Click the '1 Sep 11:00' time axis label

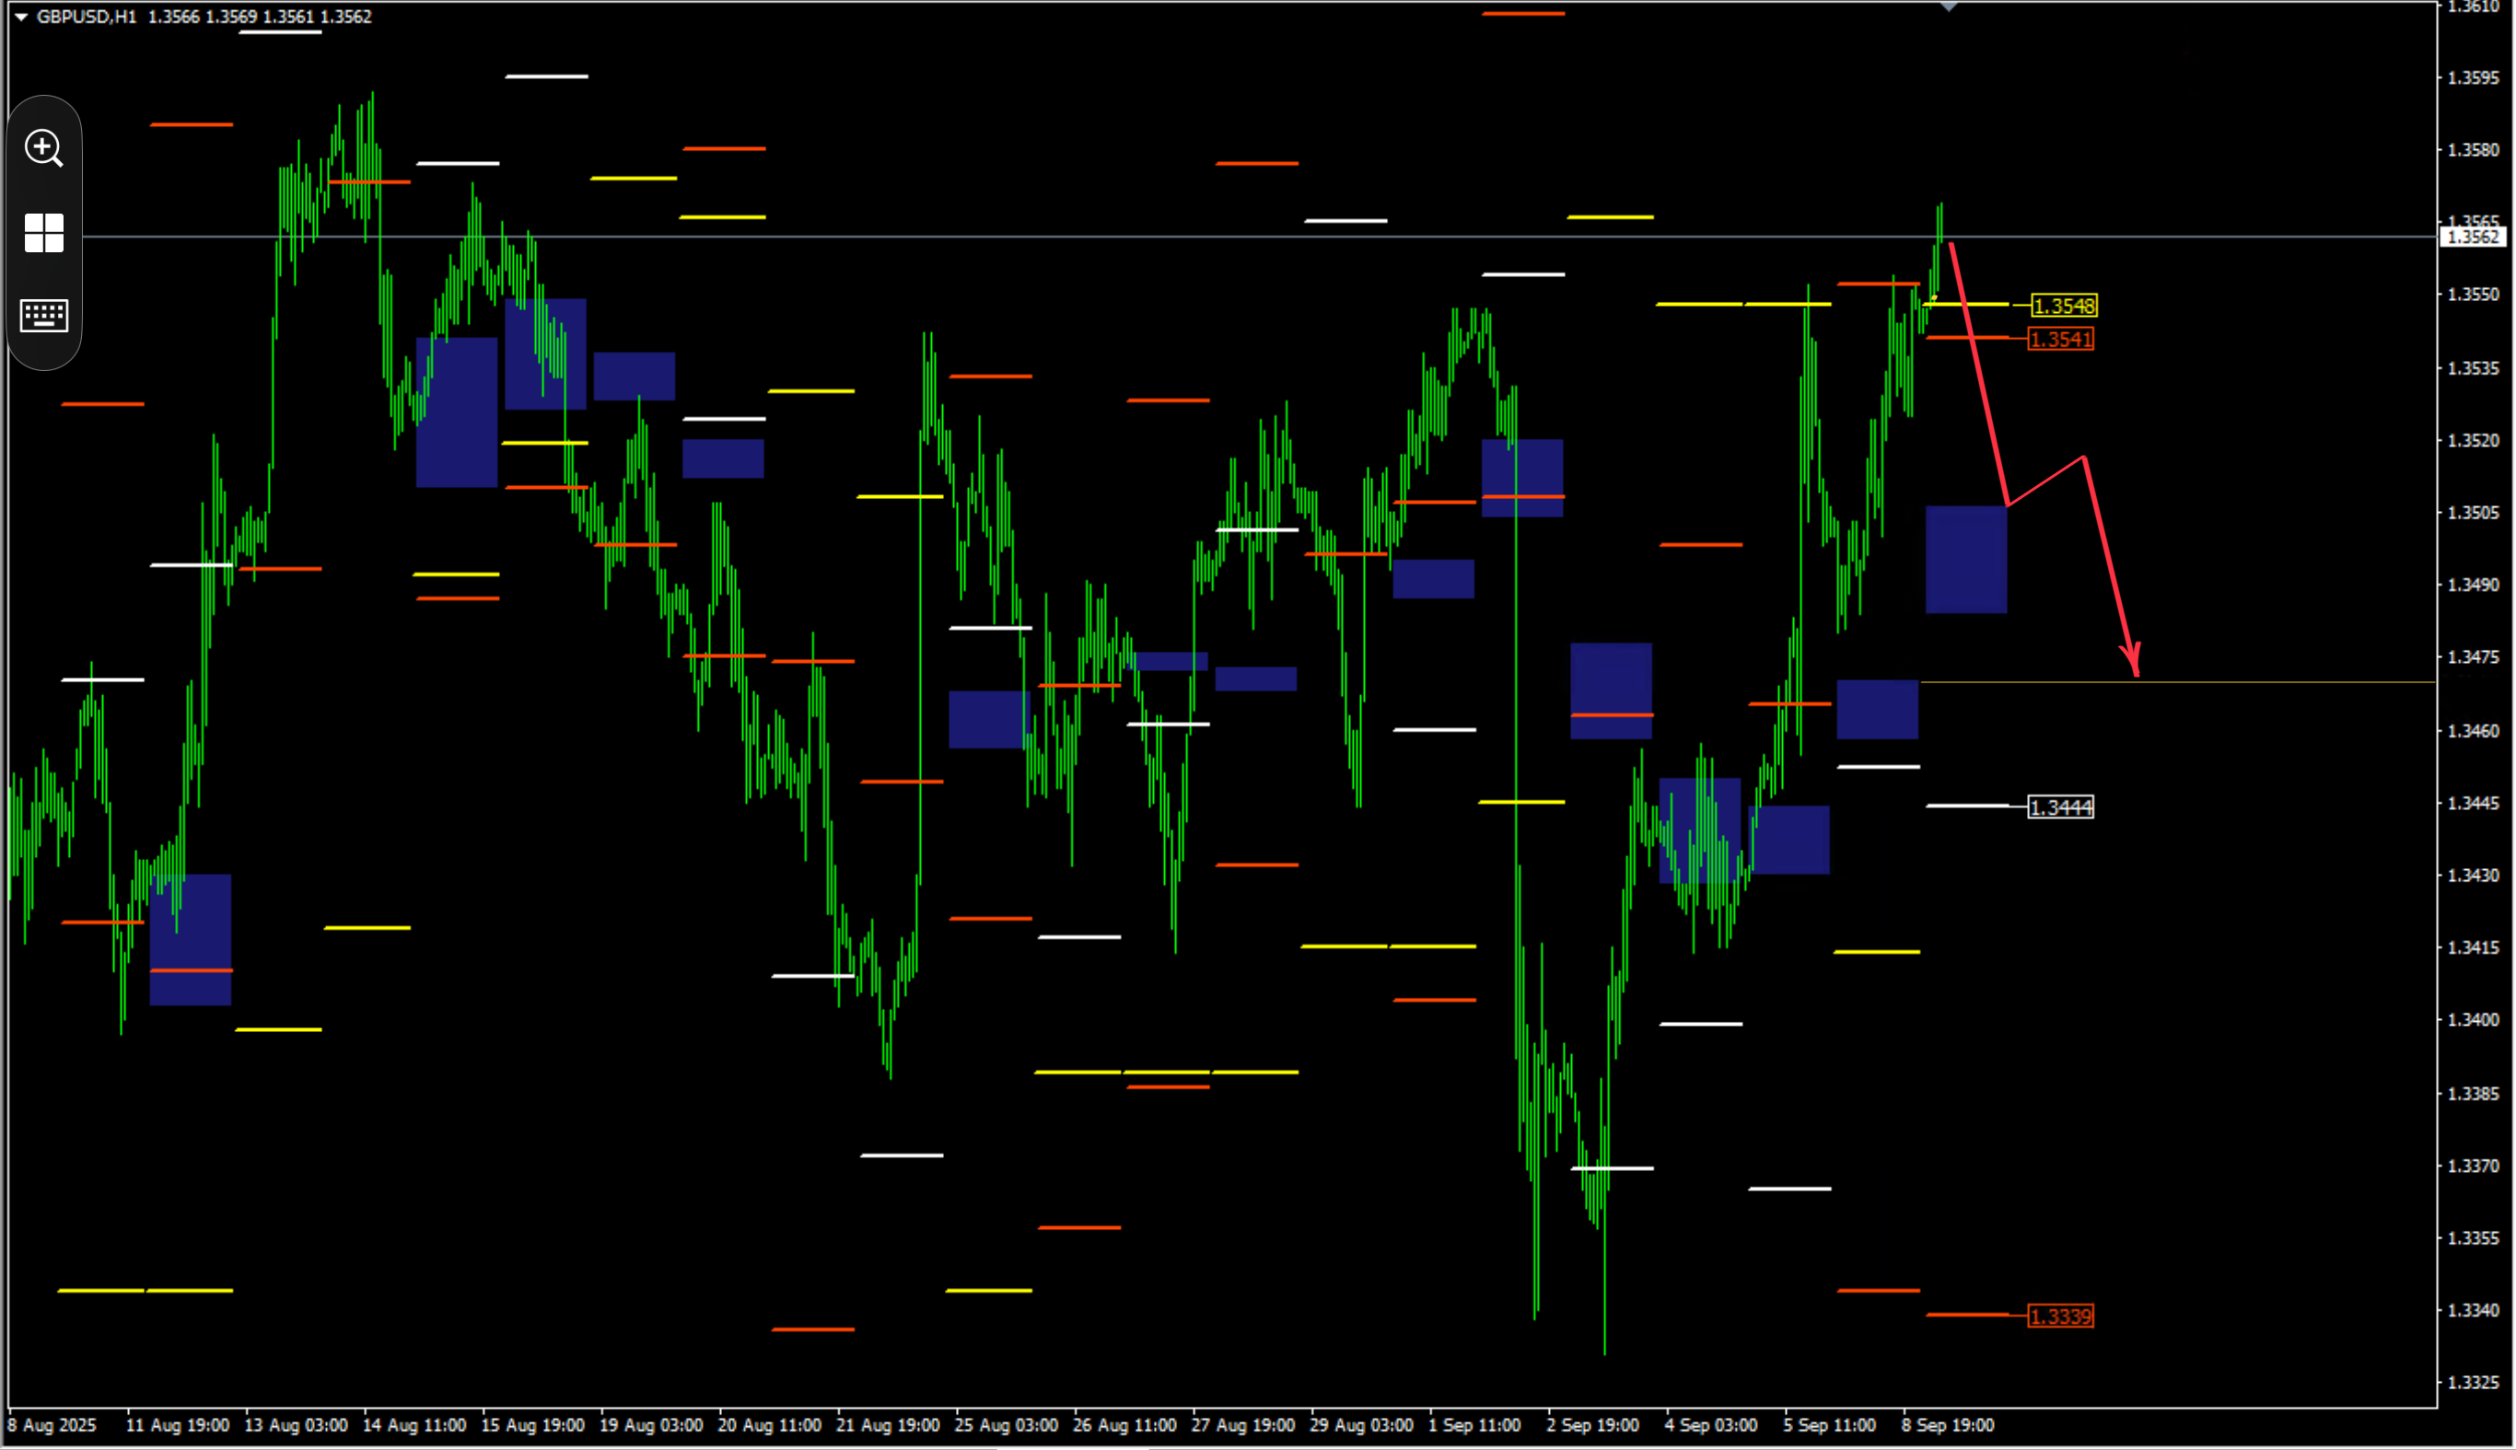coord(1474,1425)
